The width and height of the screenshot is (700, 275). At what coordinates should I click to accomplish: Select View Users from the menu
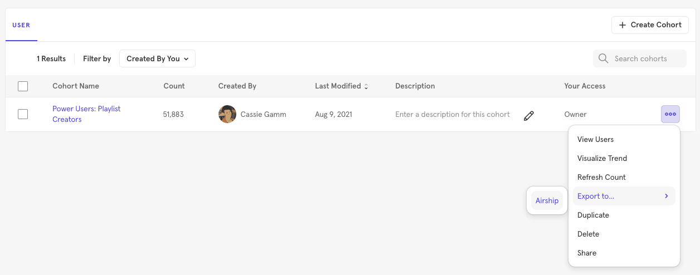coord(595,139)
